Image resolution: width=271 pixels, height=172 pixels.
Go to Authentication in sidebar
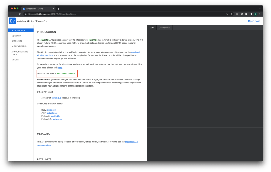pyautogui.click(x=19, y=46)
